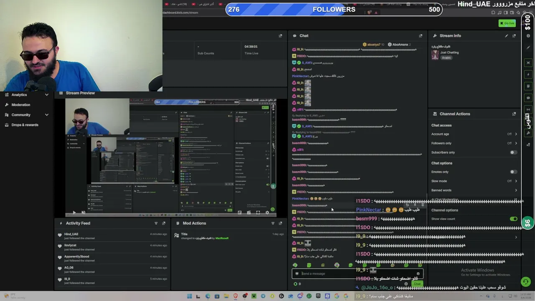Open Windows Start menu
Image resolution: width=535 pixels, height=301 pixels.
pos(189,296)
